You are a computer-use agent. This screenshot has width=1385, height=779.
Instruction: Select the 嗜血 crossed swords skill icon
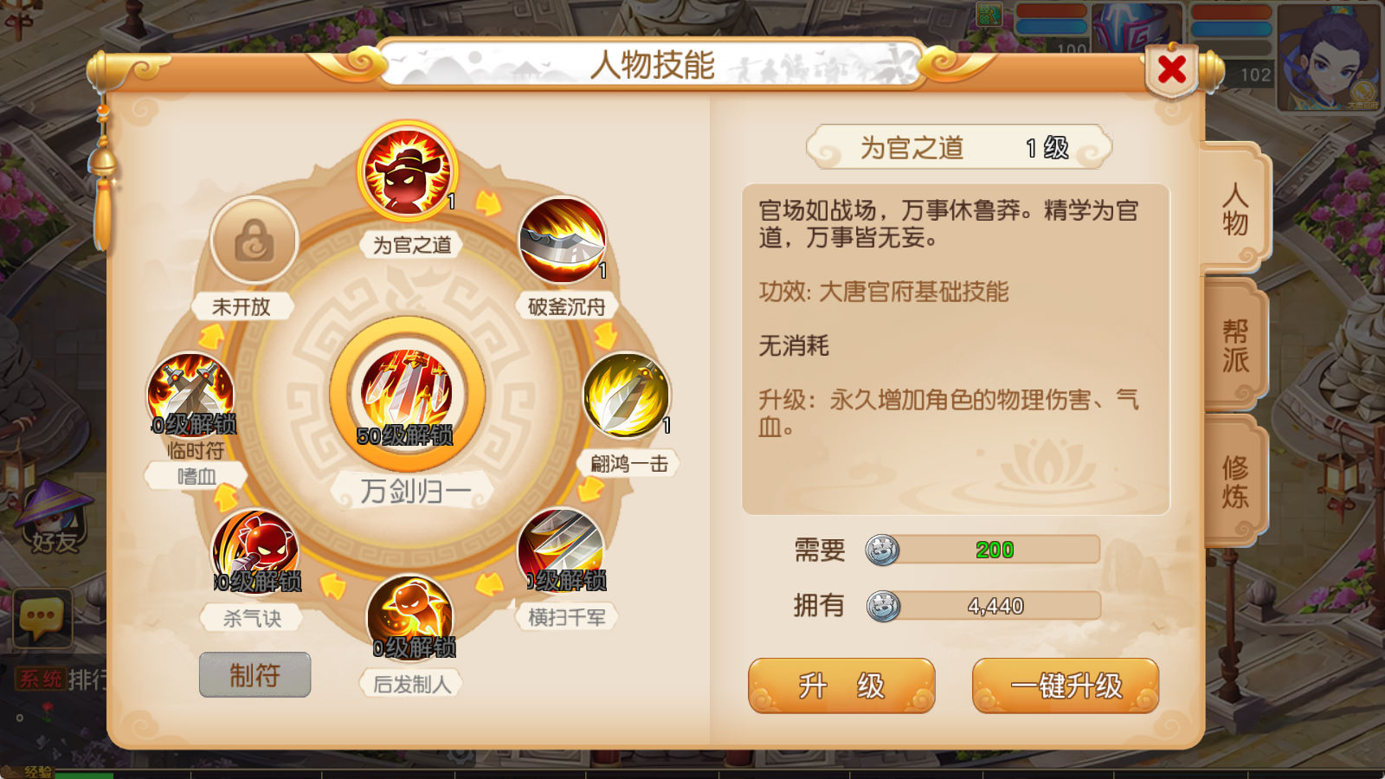pyautogui.click(x=191, y=395)
